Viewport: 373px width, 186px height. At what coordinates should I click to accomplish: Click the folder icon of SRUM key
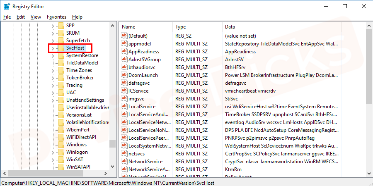(61, 33)
